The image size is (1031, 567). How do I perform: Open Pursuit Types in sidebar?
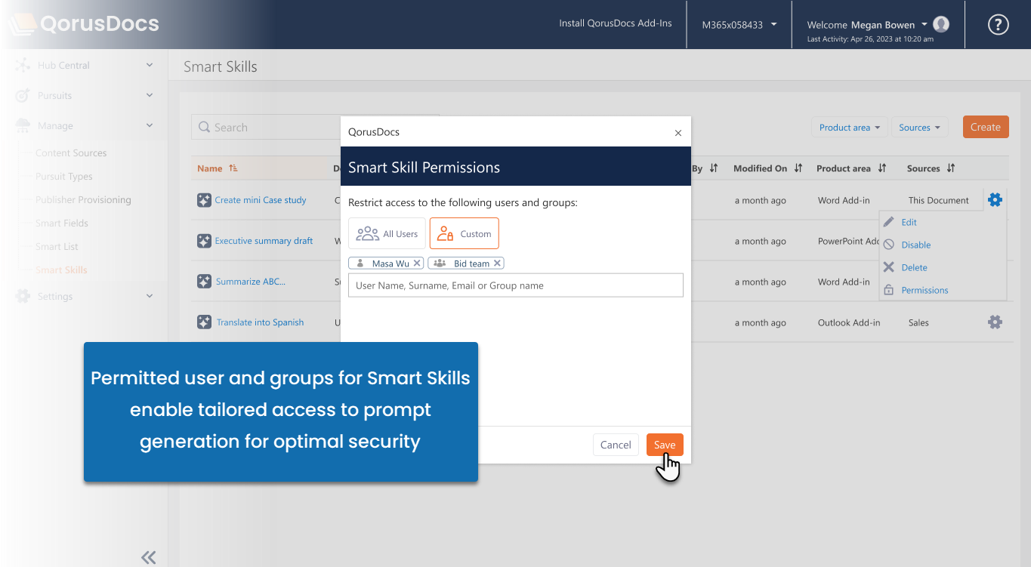[64, 176]
